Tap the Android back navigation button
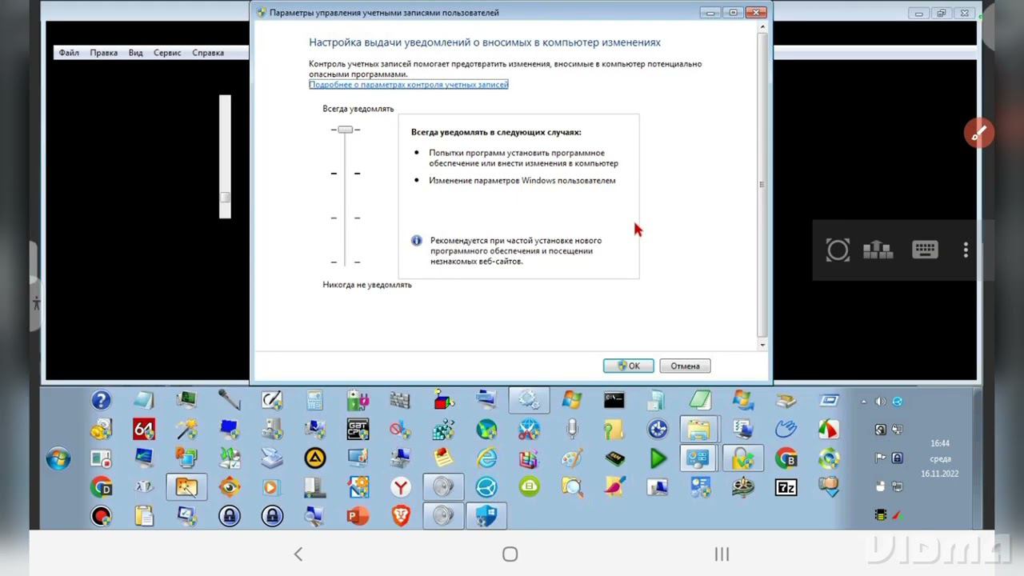 pos(298,554)
